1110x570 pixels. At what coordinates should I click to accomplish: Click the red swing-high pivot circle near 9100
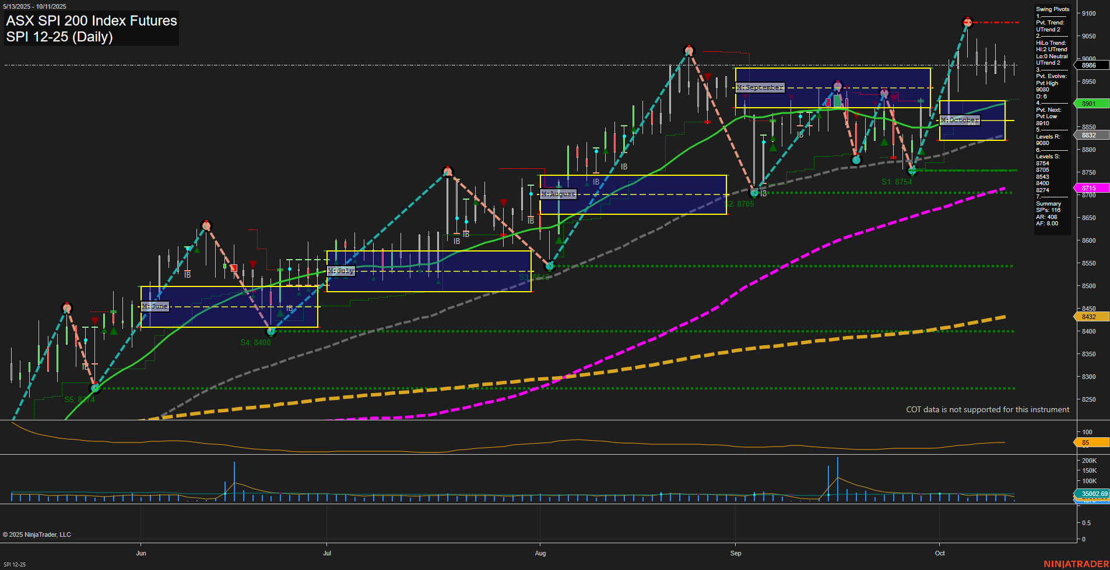point(967,22)
